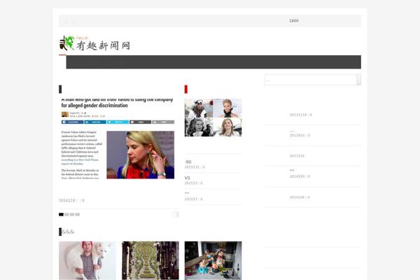The width and height of the screenshot is (420, 280).
Task: Click the "1600" text in top bar
Action: (x=294, y=20)
